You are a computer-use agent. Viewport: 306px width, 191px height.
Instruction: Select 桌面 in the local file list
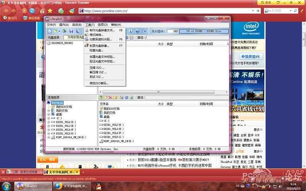107,117
